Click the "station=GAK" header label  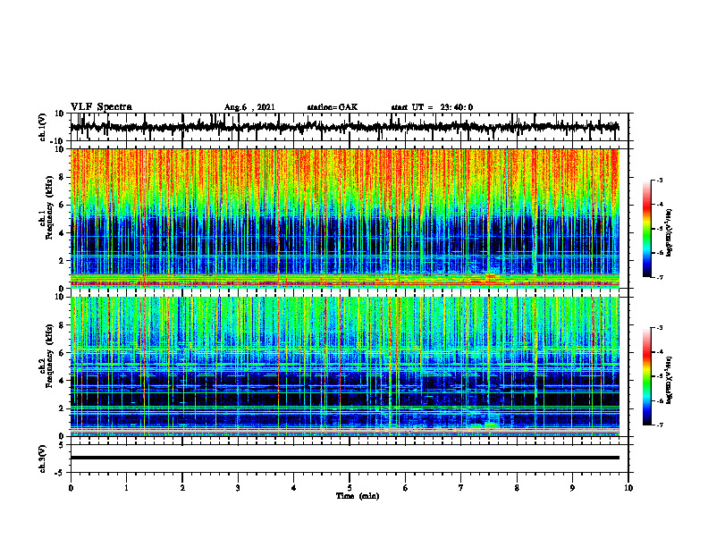click(x=333, y=107)
